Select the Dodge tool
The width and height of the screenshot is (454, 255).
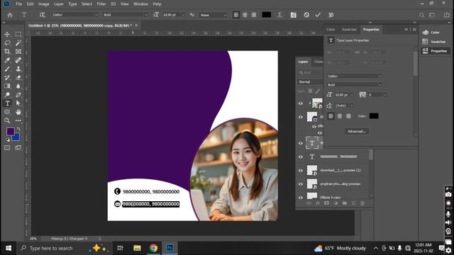tap(7, 94)
